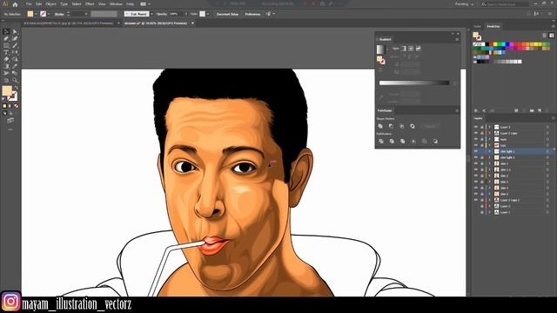
Task: Switch to the Color panel tab
Action: (x=478, y=26)
